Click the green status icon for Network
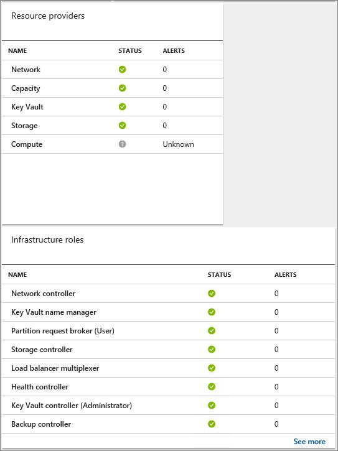The width and height of the screenshot is (338, 451). coord(123,69)
